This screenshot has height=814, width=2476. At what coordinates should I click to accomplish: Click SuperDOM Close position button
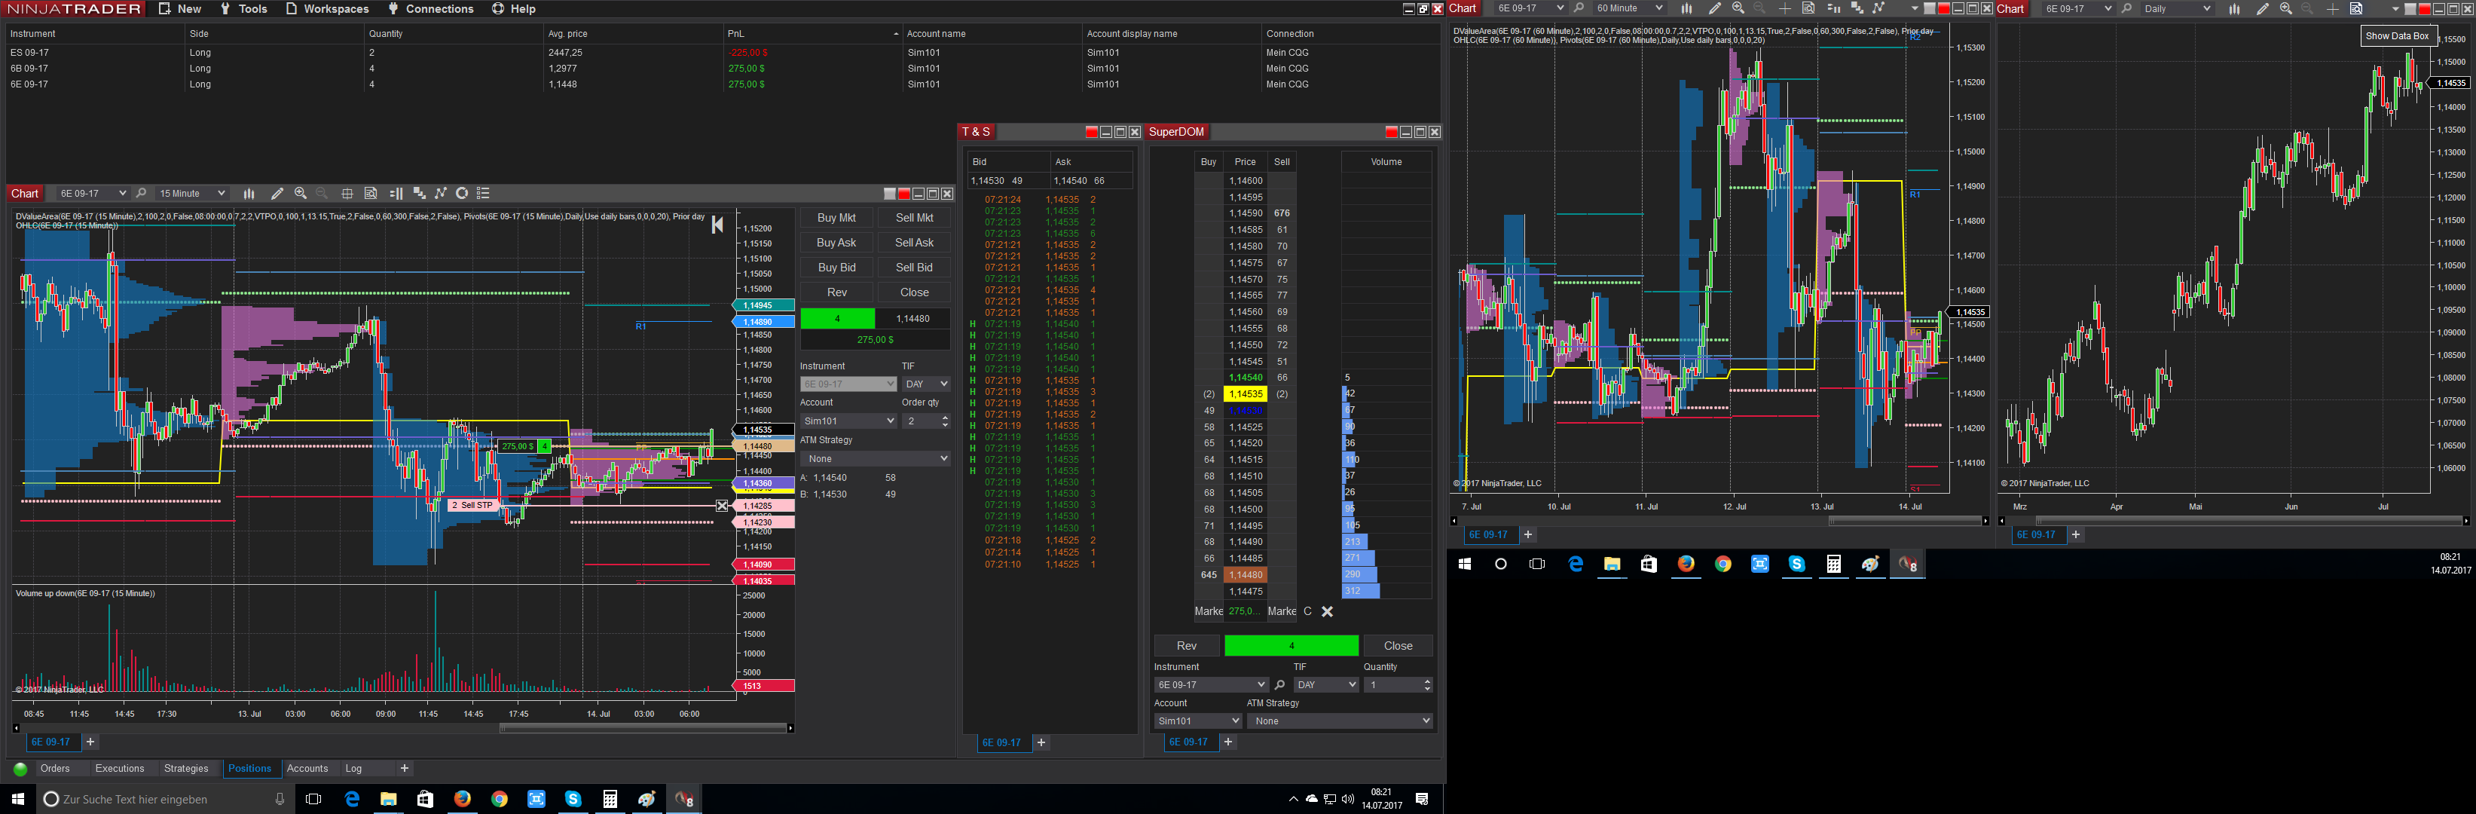[1398, 646]
